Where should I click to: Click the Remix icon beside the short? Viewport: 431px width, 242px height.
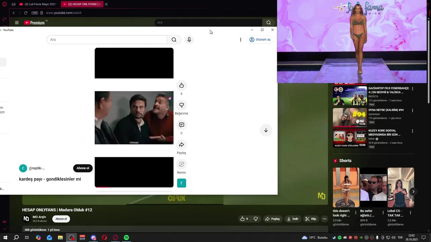coord(181,164)
